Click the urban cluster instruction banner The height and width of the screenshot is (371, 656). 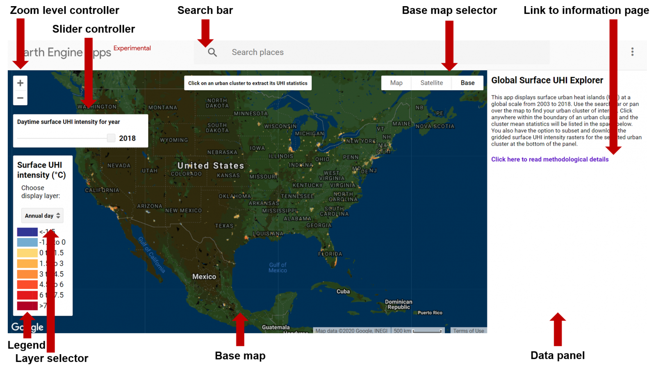(248, 83)
